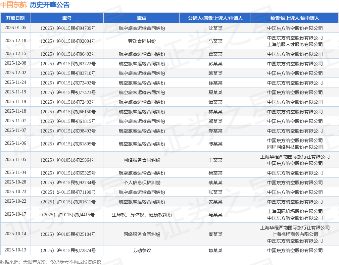
Task: Click plaintiff 夏某某
Action: pyautogui.click(x=215, y=92)
